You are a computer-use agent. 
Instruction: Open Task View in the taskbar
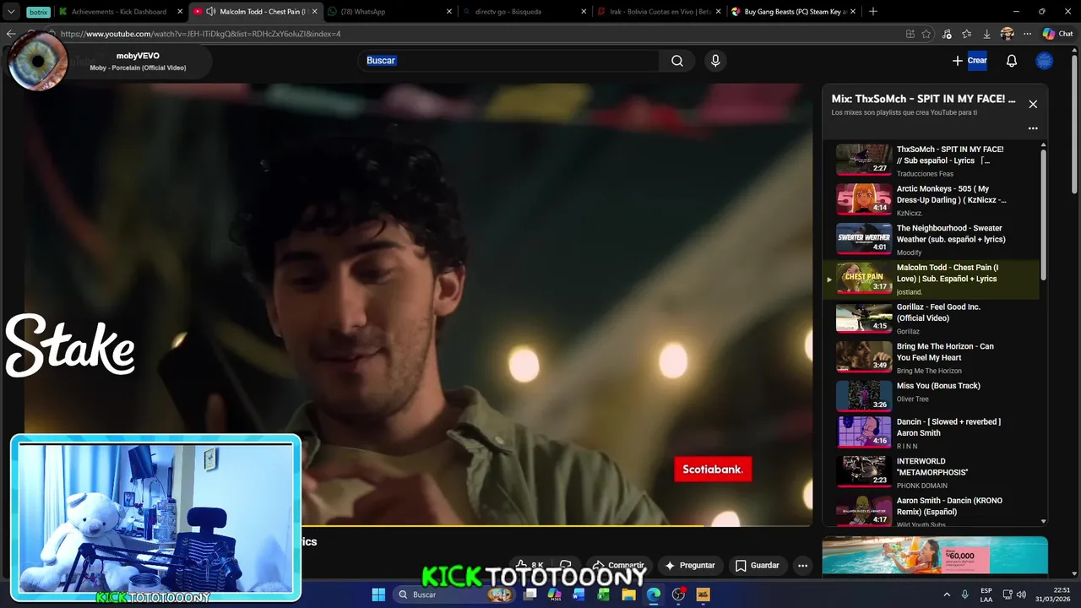(x=530, y=594)
